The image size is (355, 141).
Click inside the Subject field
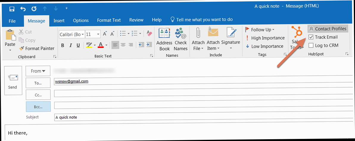tap(203, 117)
